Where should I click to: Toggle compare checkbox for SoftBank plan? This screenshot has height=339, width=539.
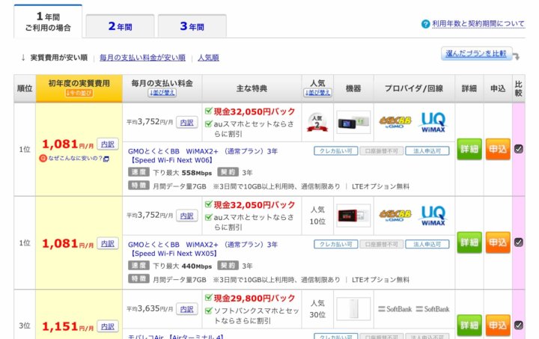pyautogui.click(x=518, y=326)
